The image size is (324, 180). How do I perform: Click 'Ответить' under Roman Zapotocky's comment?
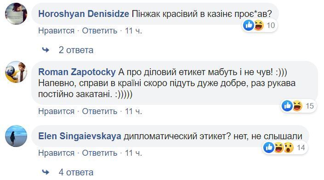tap(100, 111)
